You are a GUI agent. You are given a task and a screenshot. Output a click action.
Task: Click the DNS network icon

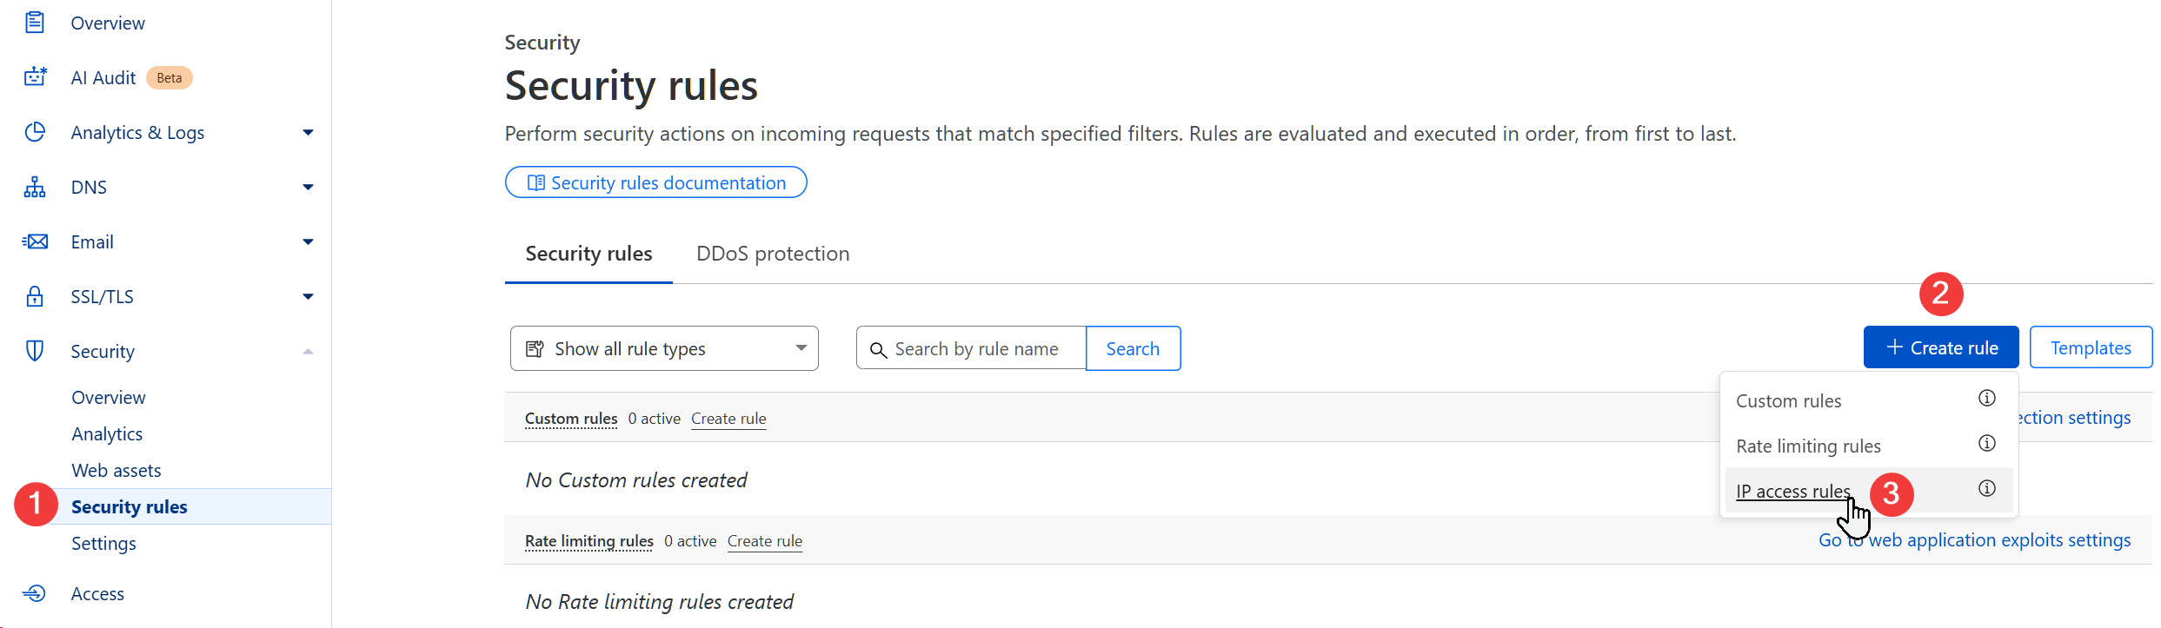pyautogui.click(x=35, y=187)
